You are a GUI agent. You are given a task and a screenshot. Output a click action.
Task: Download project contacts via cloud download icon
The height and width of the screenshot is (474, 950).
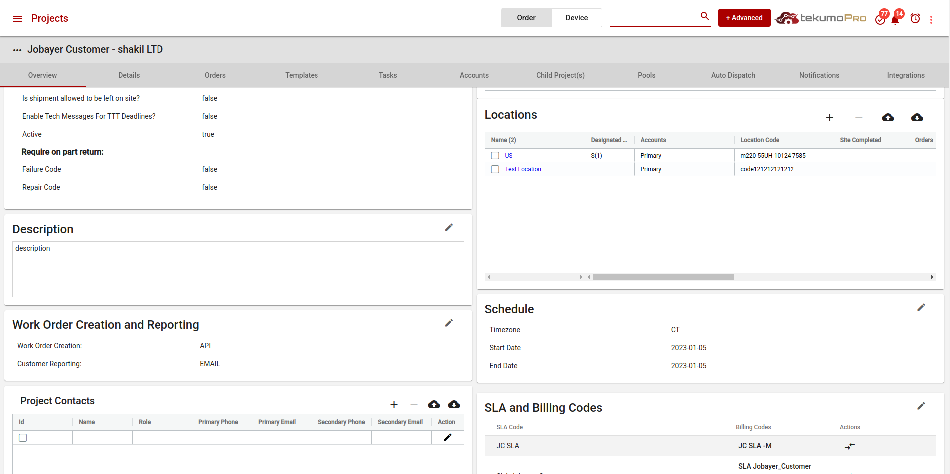(454, 404)
